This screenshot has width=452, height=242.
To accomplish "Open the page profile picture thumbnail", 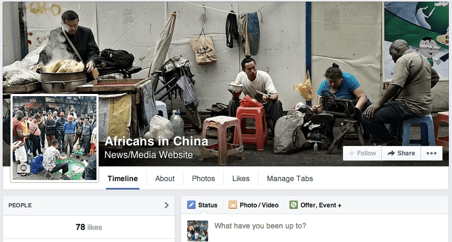I will click(x=55, y=138).
